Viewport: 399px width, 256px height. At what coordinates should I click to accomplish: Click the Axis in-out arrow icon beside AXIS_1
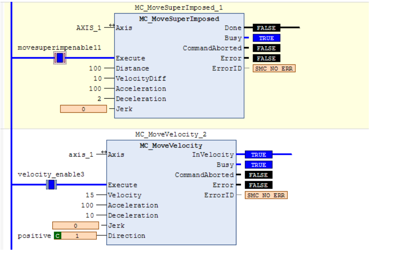pos(112,25)
